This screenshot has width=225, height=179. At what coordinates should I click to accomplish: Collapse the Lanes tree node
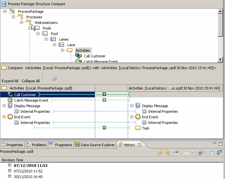point(46,39)
